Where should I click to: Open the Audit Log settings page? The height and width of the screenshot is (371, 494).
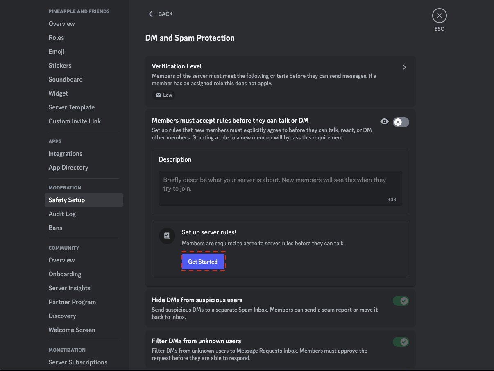pos(62,214)
